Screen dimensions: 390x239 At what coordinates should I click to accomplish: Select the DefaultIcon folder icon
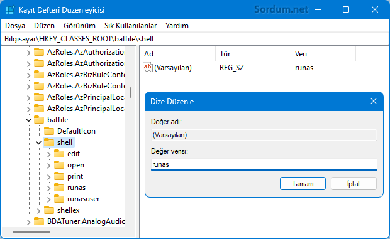tap(49, 131)
